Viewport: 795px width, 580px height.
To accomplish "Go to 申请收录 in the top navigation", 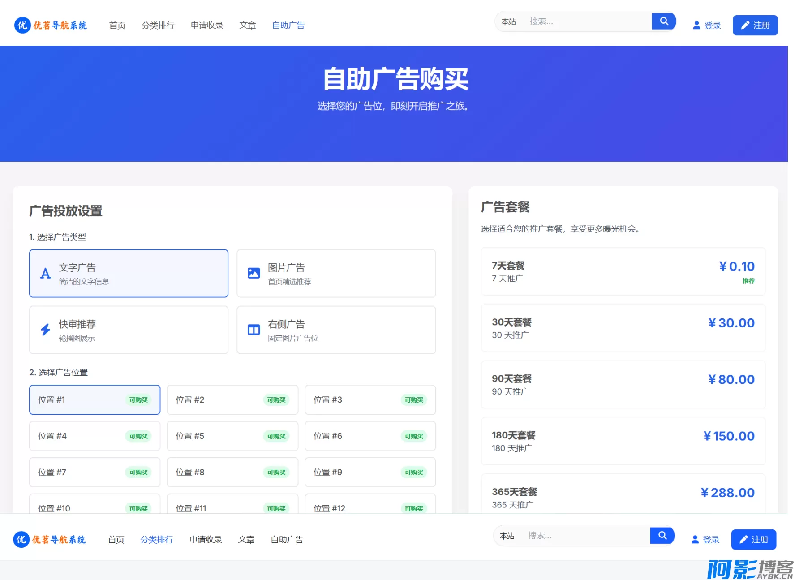I will (206, 26).
